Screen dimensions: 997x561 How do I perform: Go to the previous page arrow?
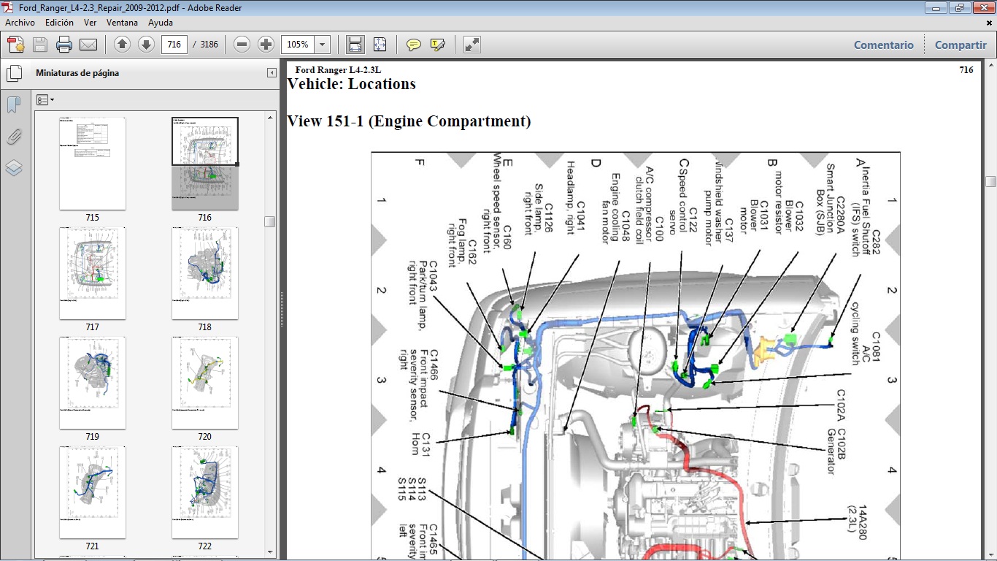coord(123,45)
